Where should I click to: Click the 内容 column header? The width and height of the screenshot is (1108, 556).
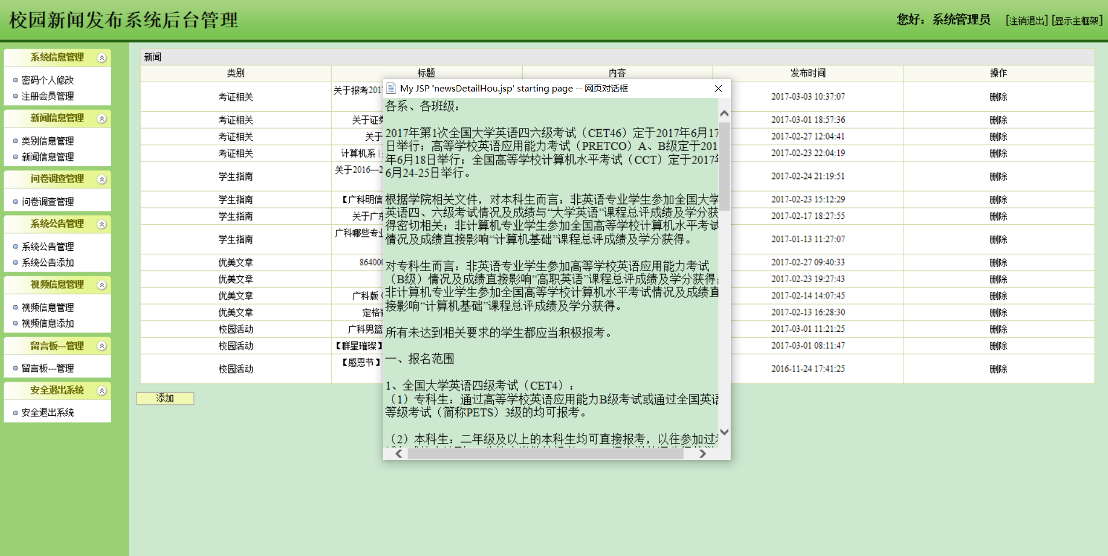(617, 73)
